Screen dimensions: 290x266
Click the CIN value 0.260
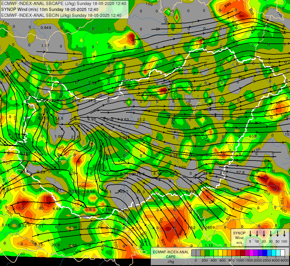coord(124,210)
